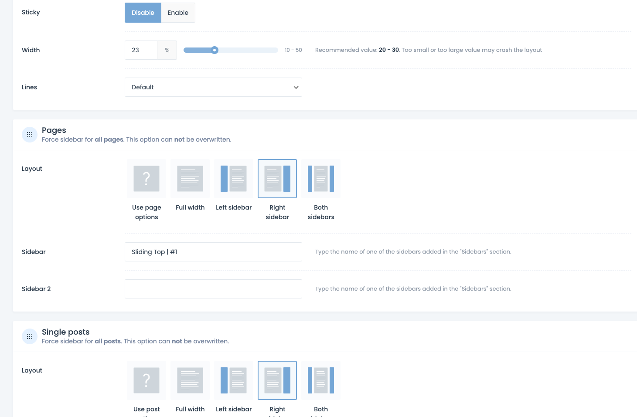Click the Pages section grid icon

tap(30, 135)
